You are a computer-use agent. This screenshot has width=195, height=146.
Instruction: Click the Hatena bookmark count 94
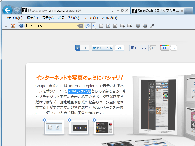84,48
